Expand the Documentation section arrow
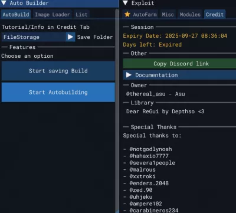This screenshot has height=213, width=236. click(129, 75)
